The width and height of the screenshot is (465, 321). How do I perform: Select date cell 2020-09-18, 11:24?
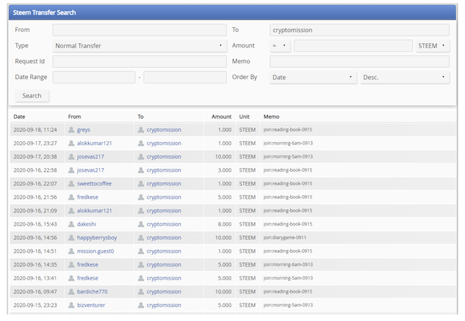click(x=35, y=129)
